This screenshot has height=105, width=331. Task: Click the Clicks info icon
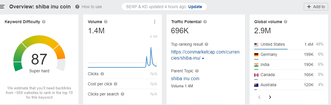(x=102, y=74)
